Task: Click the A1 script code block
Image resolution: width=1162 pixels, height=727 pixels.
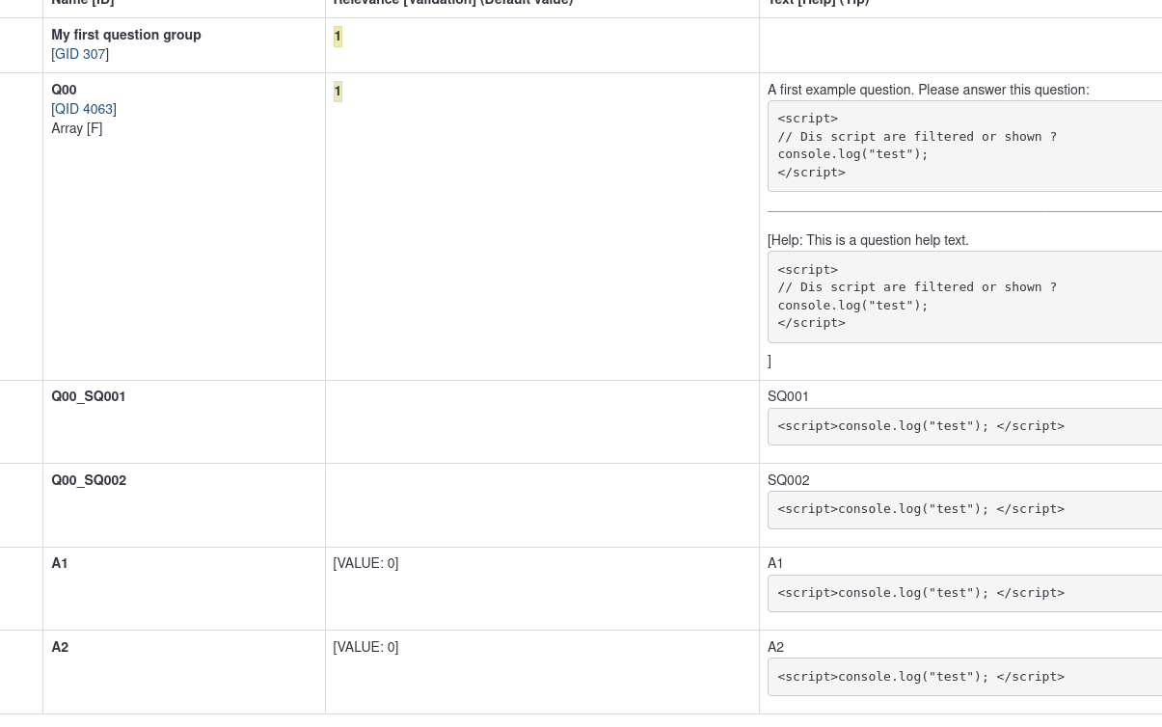Action: [x=964, y=593]
